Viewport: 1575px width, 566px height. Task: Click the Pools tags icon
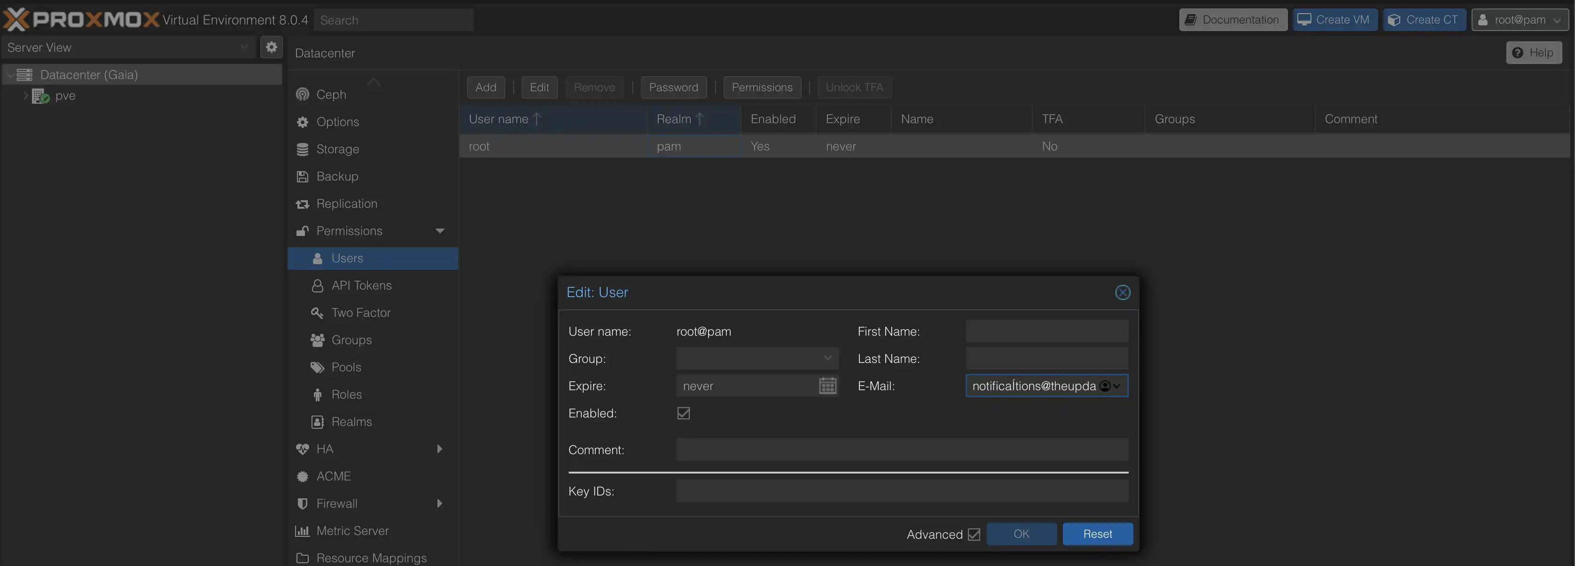[317, 367]
